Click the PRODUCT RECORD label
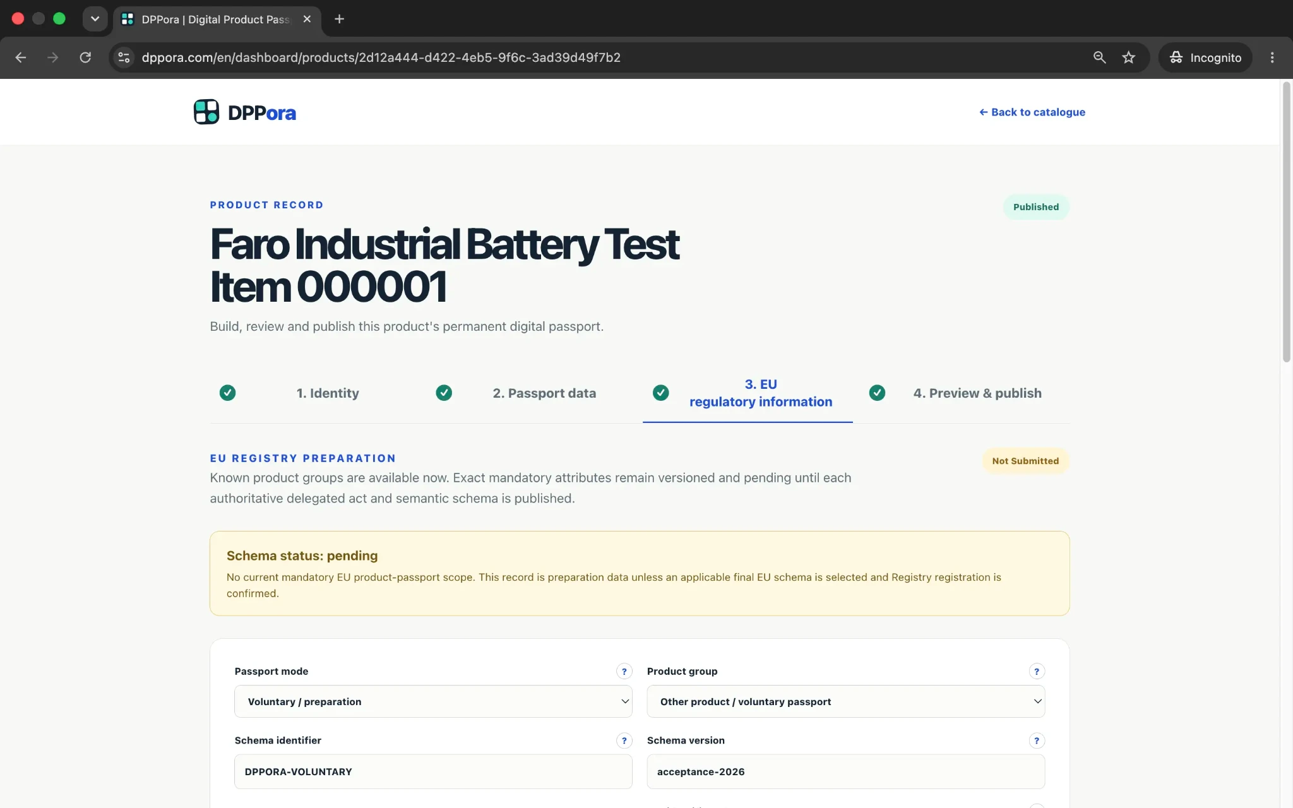 266,205
